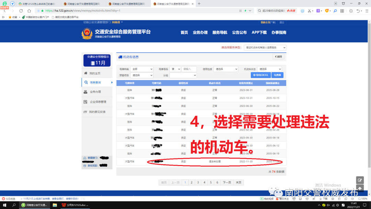Switch to the 业务办理 navigation tab

tap(200, 32)
